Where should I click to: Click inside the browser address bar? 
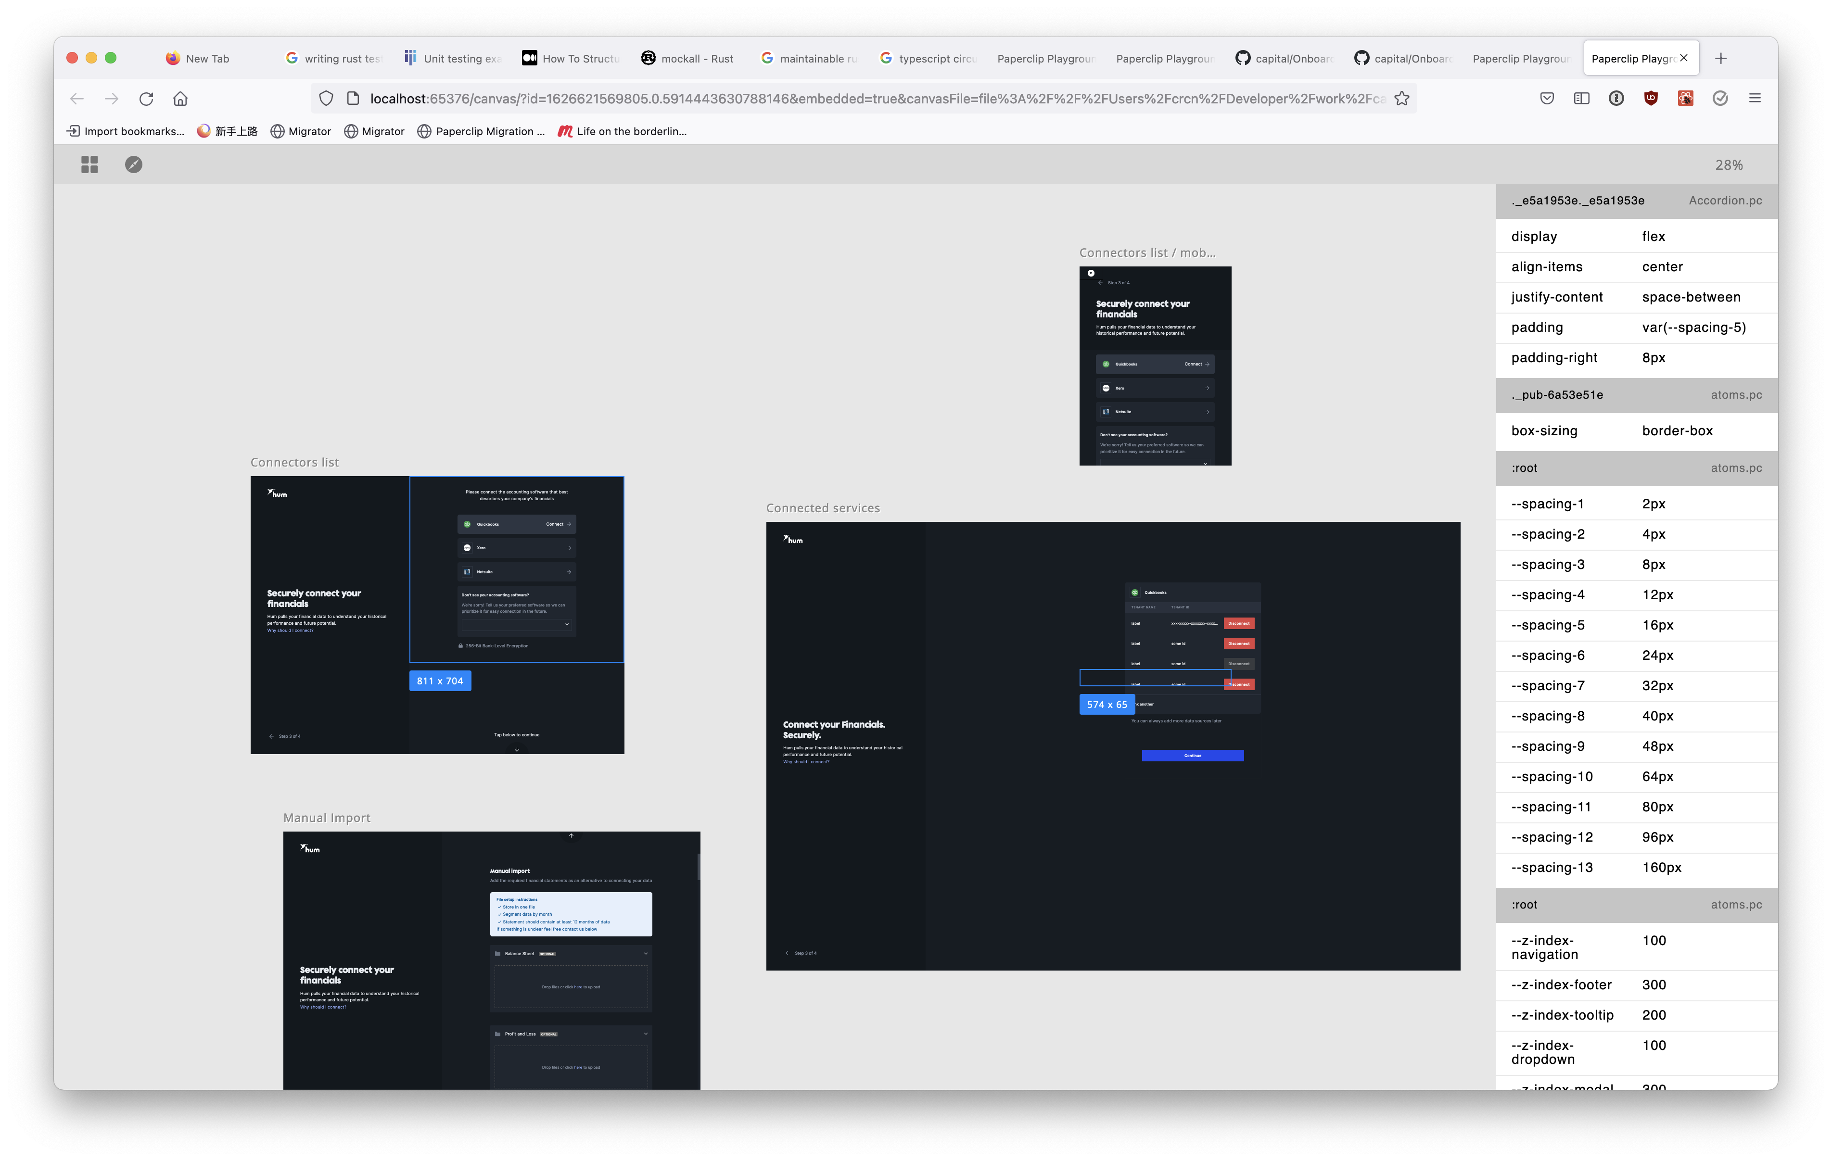[837, 98]
